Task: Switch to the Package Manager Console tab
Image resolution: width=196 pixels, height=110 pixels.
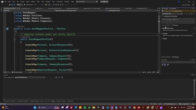Action: pyautogui.click(x=37, y=101)
